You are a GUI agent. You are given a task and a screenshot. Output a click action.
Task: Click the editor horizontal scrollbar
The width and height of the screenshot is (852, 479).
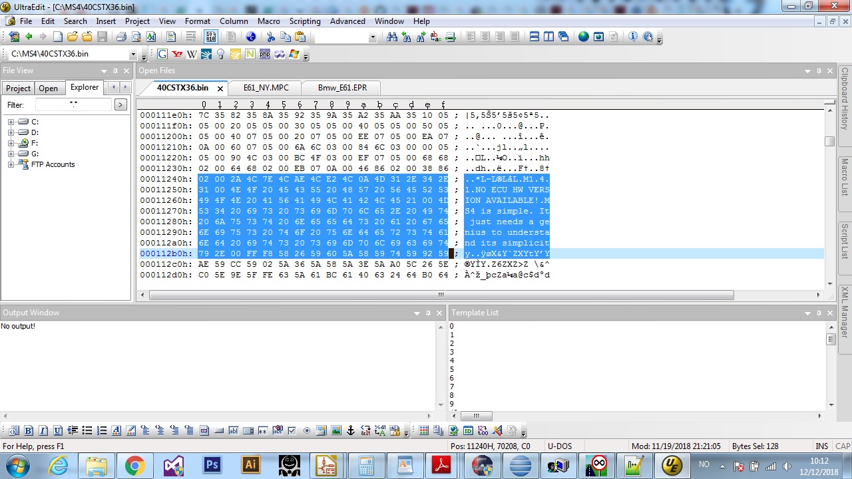442,295
